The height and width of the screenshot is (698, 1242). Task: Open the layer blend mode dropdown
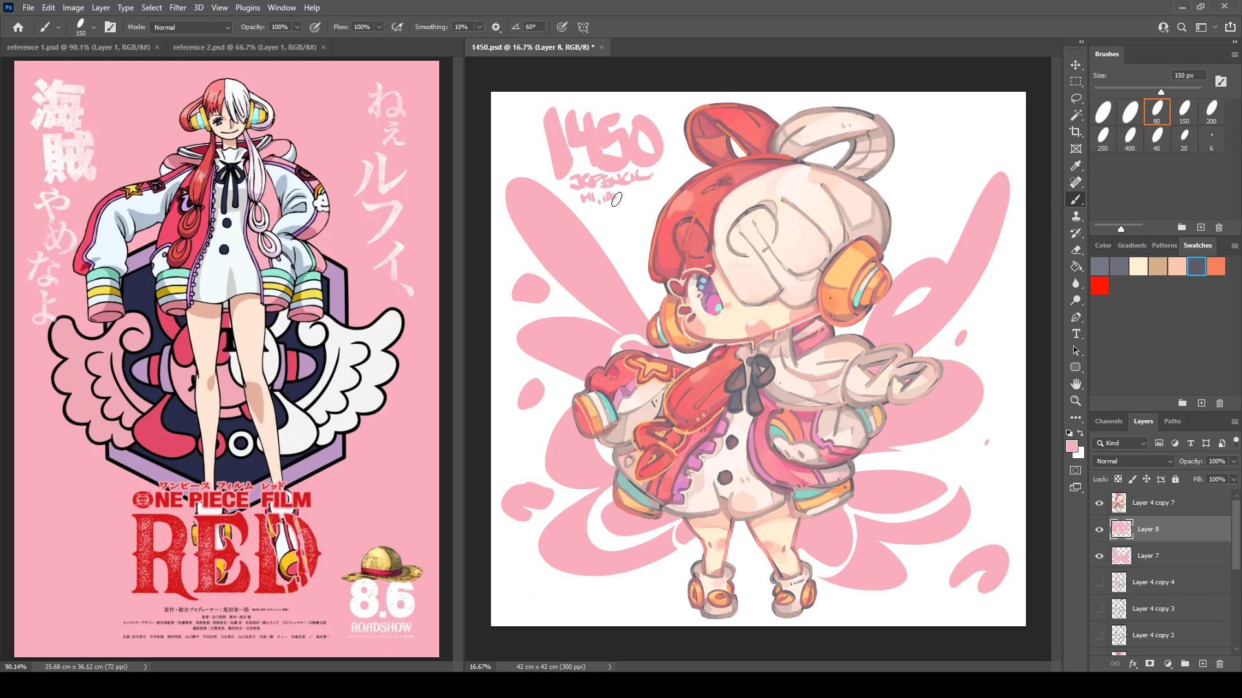point(1133,461)
